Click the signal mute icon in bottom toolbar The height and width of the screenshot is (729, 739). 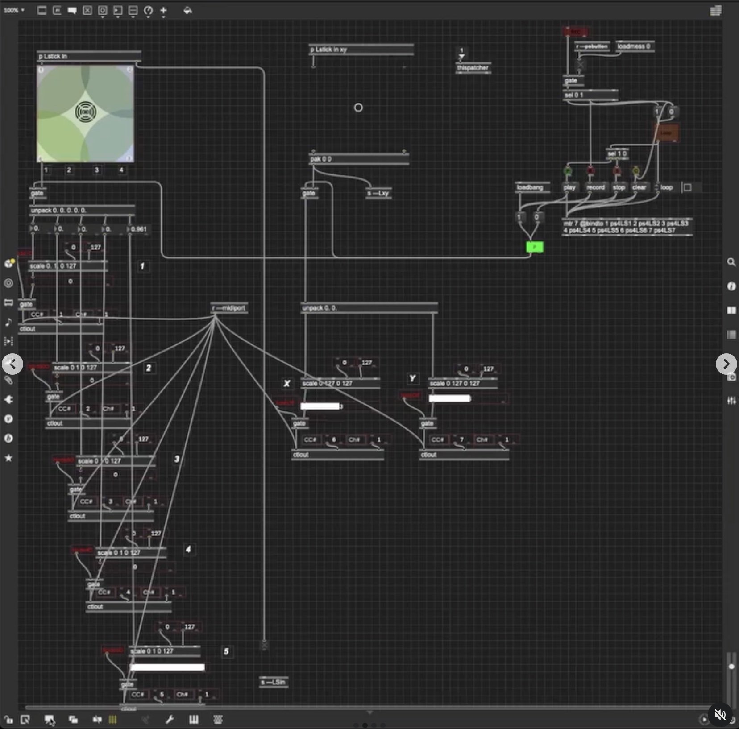[97, 719]
